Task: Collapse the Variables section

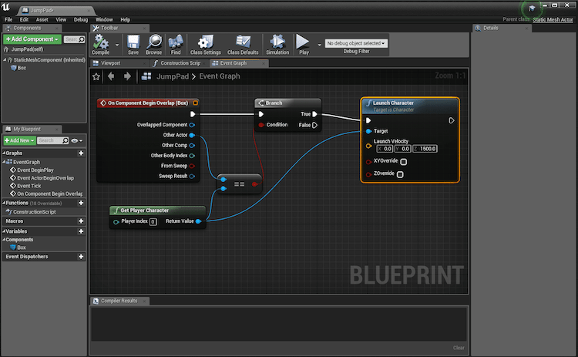Action: pyautogui.click(x=4, y=231)
